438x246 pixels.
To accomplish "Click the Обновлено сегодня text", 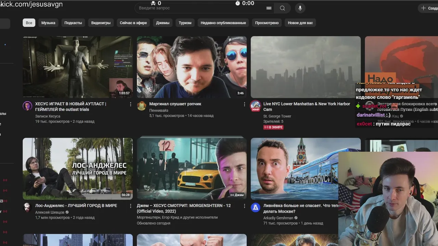I will [153, 223].
